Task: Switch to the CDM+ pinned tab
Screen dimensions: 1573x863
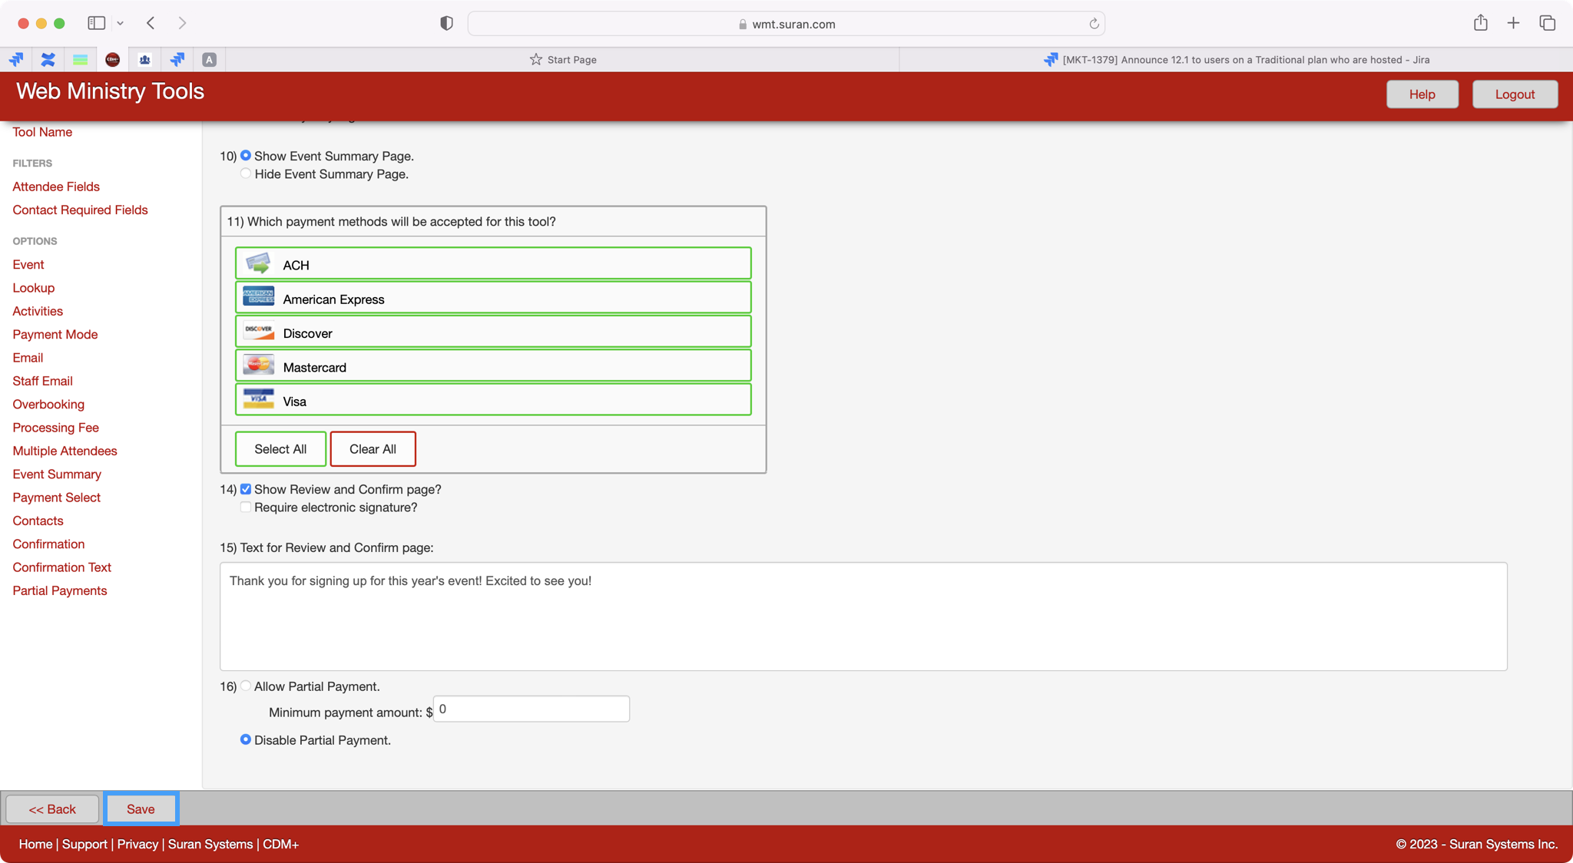Action: (112, 59)
